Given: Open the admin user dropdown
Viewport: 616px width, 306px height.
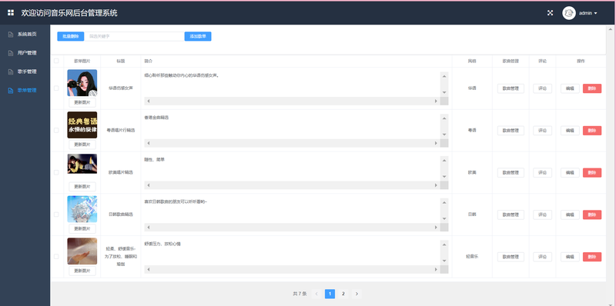Looking at the screenshot, I should [x=588, y=13].
